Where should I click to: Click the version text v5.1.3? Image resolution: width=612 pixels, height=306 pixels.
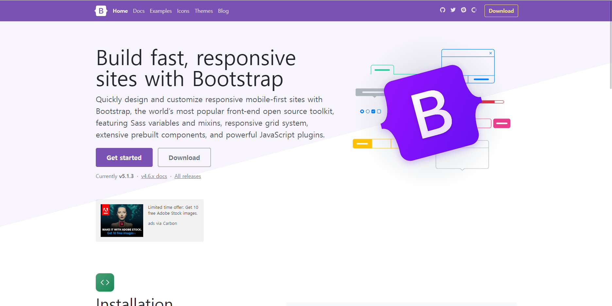[126, 176]
